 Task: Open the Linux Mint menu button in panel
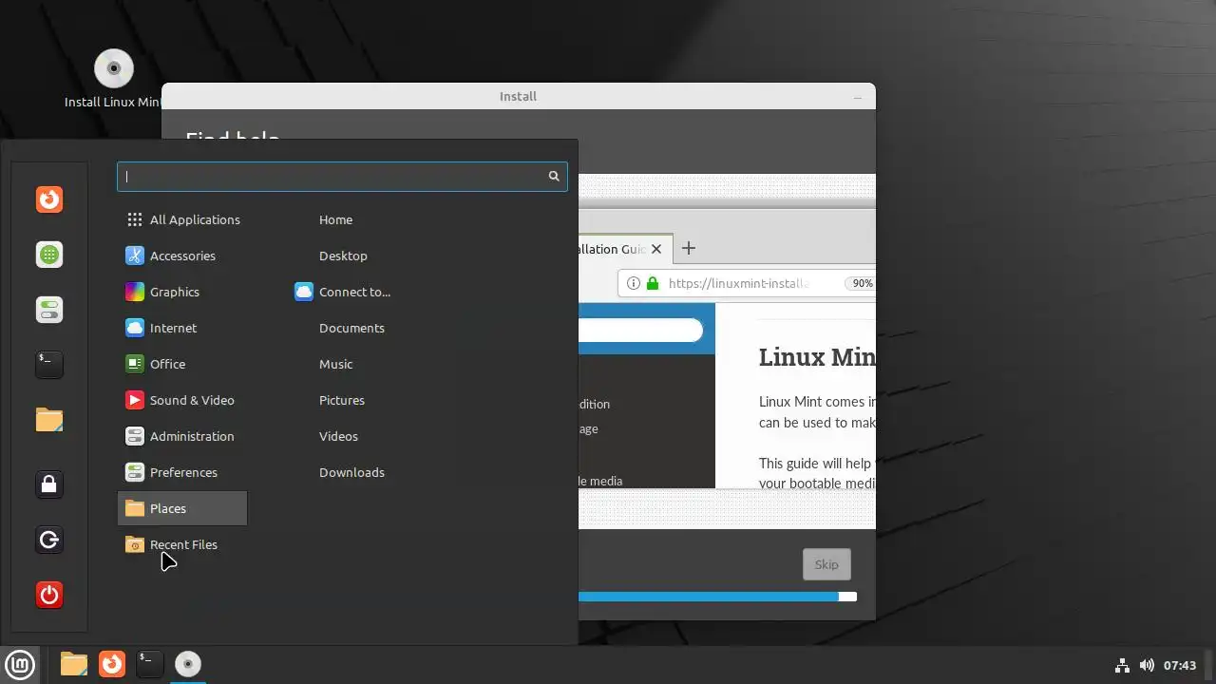pyautogui.click(x=20, y=664)
